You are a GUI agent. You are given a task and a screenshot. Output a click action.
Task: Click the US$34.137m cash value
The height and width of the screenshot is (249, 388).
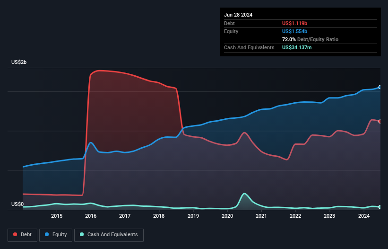coord(297,47)
